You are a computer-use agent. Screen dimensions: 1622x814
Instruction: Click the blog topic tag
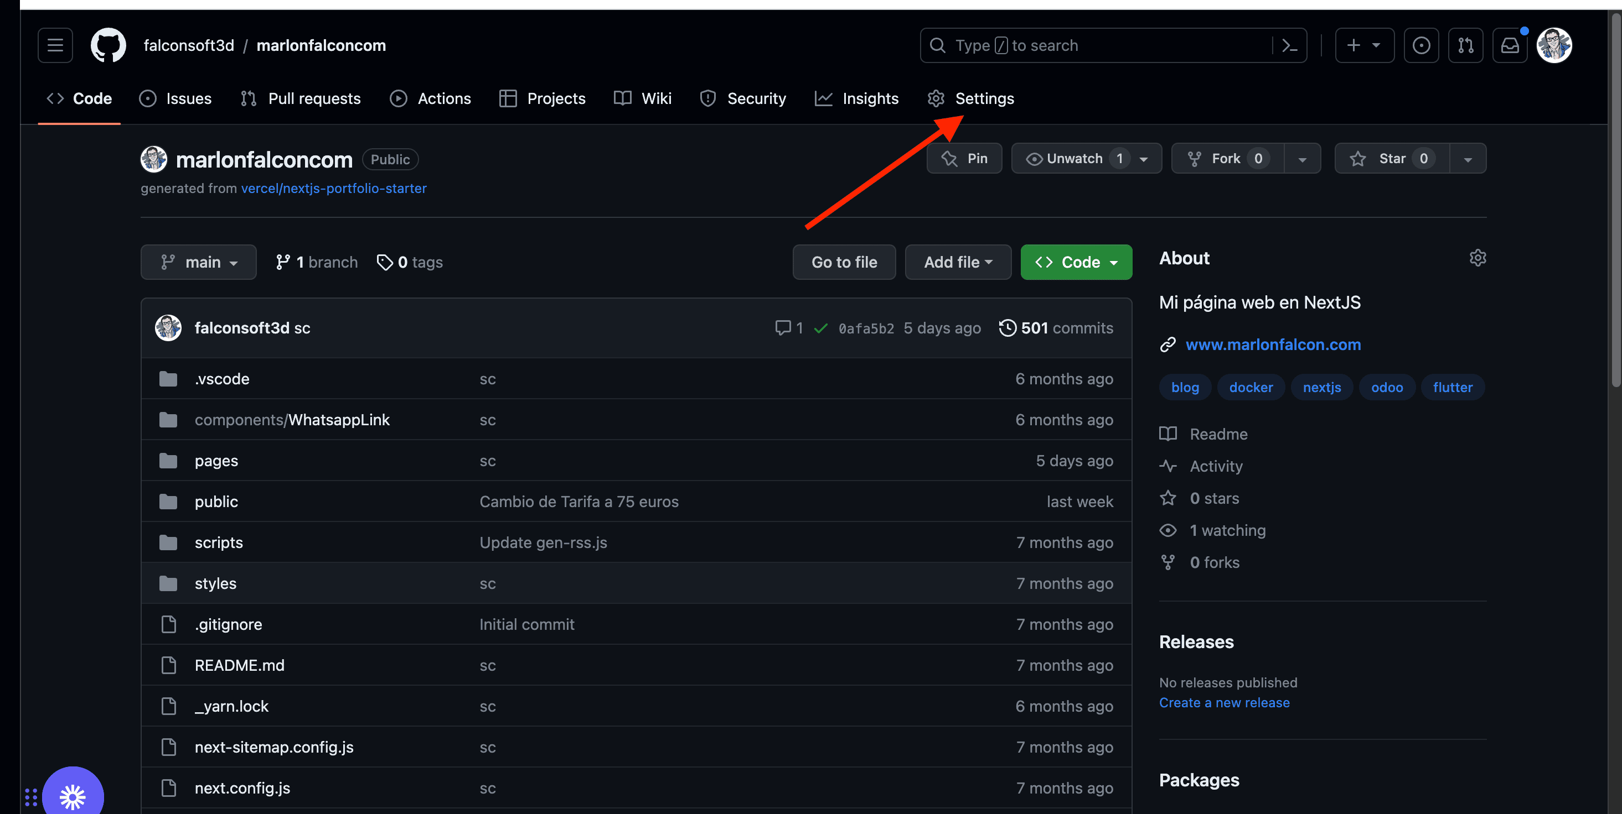pyautogui.click(x=1185, y=388)
